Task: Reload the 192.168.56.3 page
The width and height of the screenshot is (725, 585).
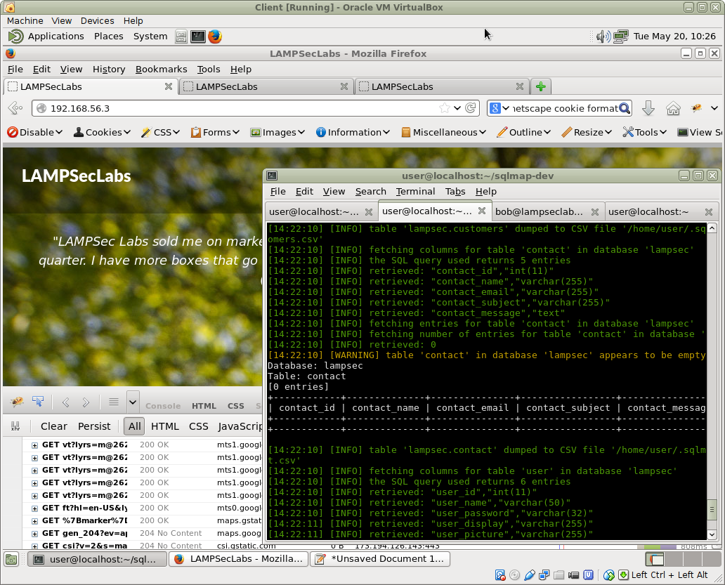Action: [x=471, y=108]
